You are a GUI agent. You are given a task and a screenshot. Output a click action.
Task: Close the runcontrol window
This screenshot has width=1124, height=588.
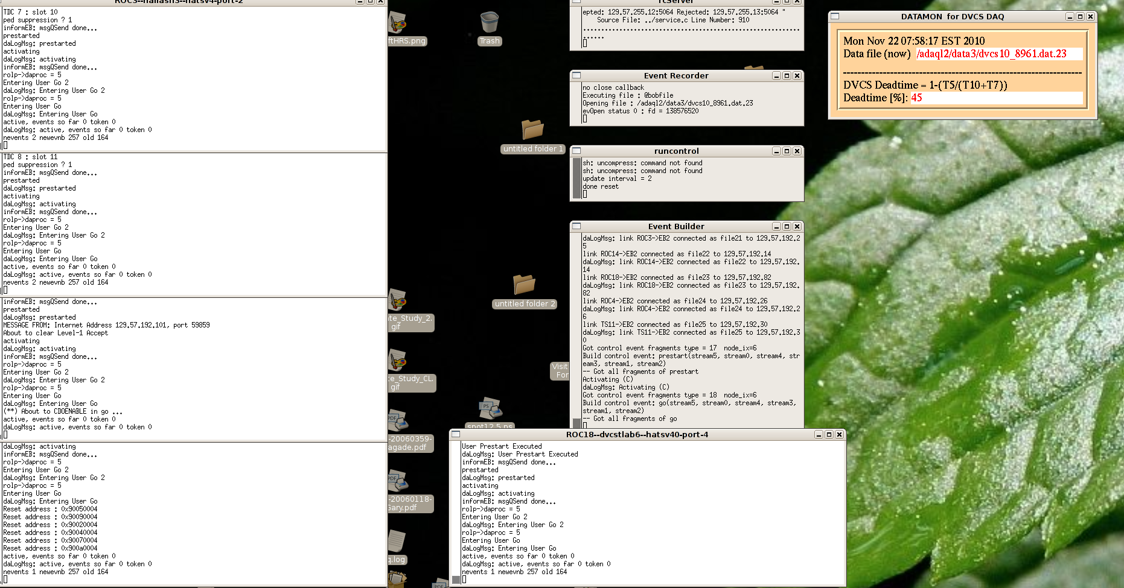coord(797,151)
